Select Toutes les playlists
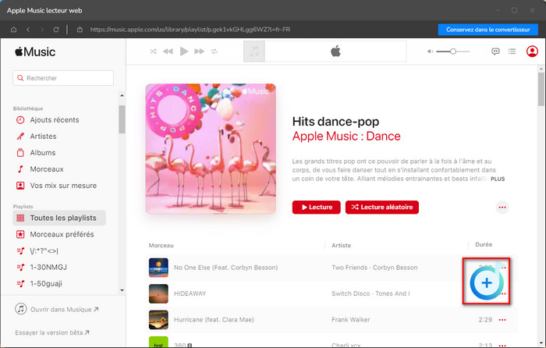Screen dimensions: 546x348 (x=59, y=218)
